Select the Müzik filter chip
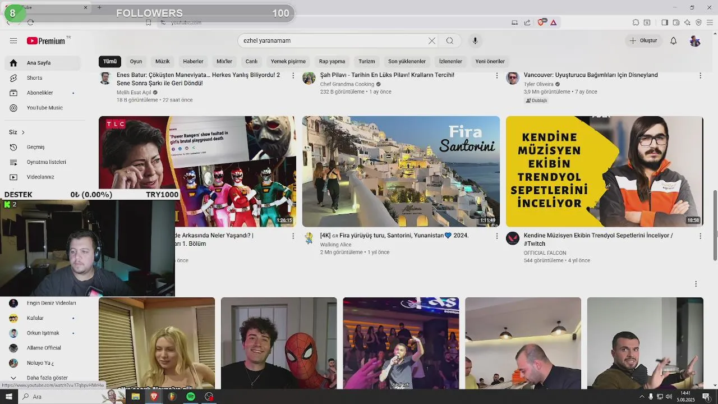718x404 pixels. [x=163, y=61]
